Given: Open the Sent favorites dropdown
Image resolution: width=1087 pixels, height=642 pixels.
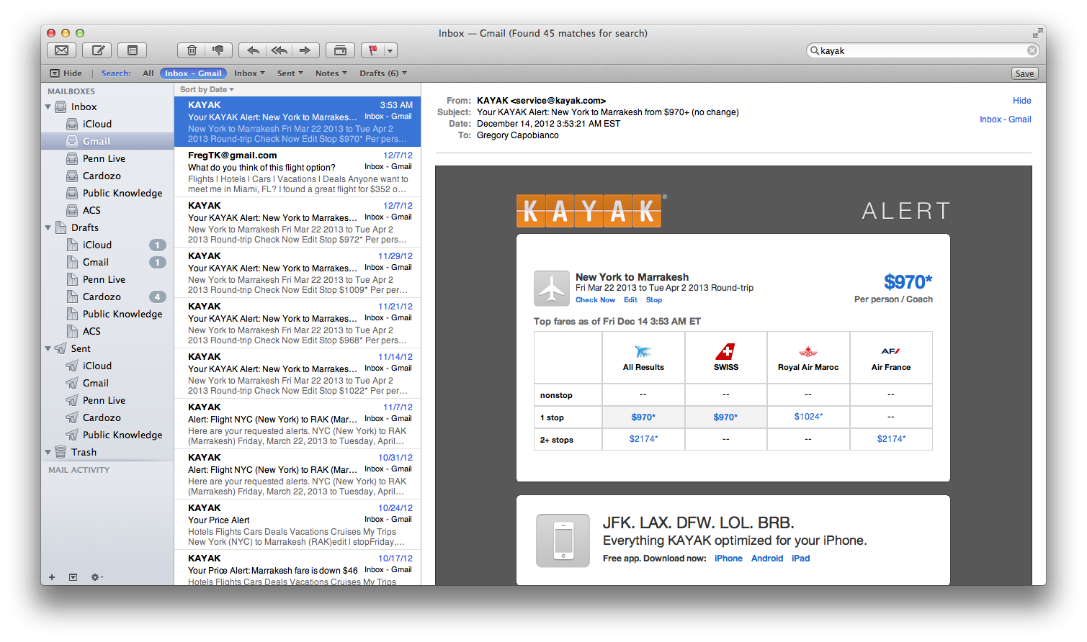Looking at the screenshot, I should [290, 73].
